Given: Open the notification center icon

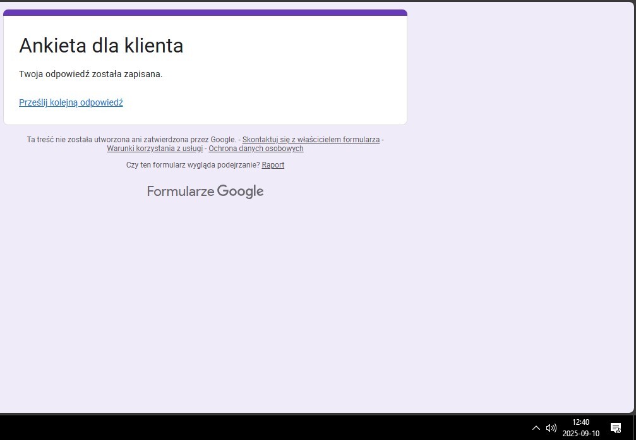Looking at the screenshot, I should [x=616, y=428].
